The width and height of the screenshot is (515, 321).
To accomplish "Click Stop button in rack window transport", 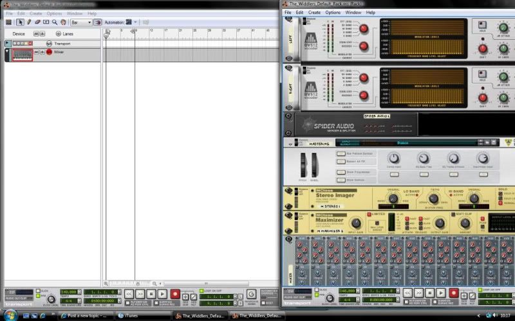I will (429, 293).
